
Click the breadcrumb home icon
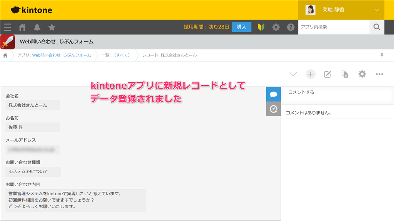click(5, 55)
